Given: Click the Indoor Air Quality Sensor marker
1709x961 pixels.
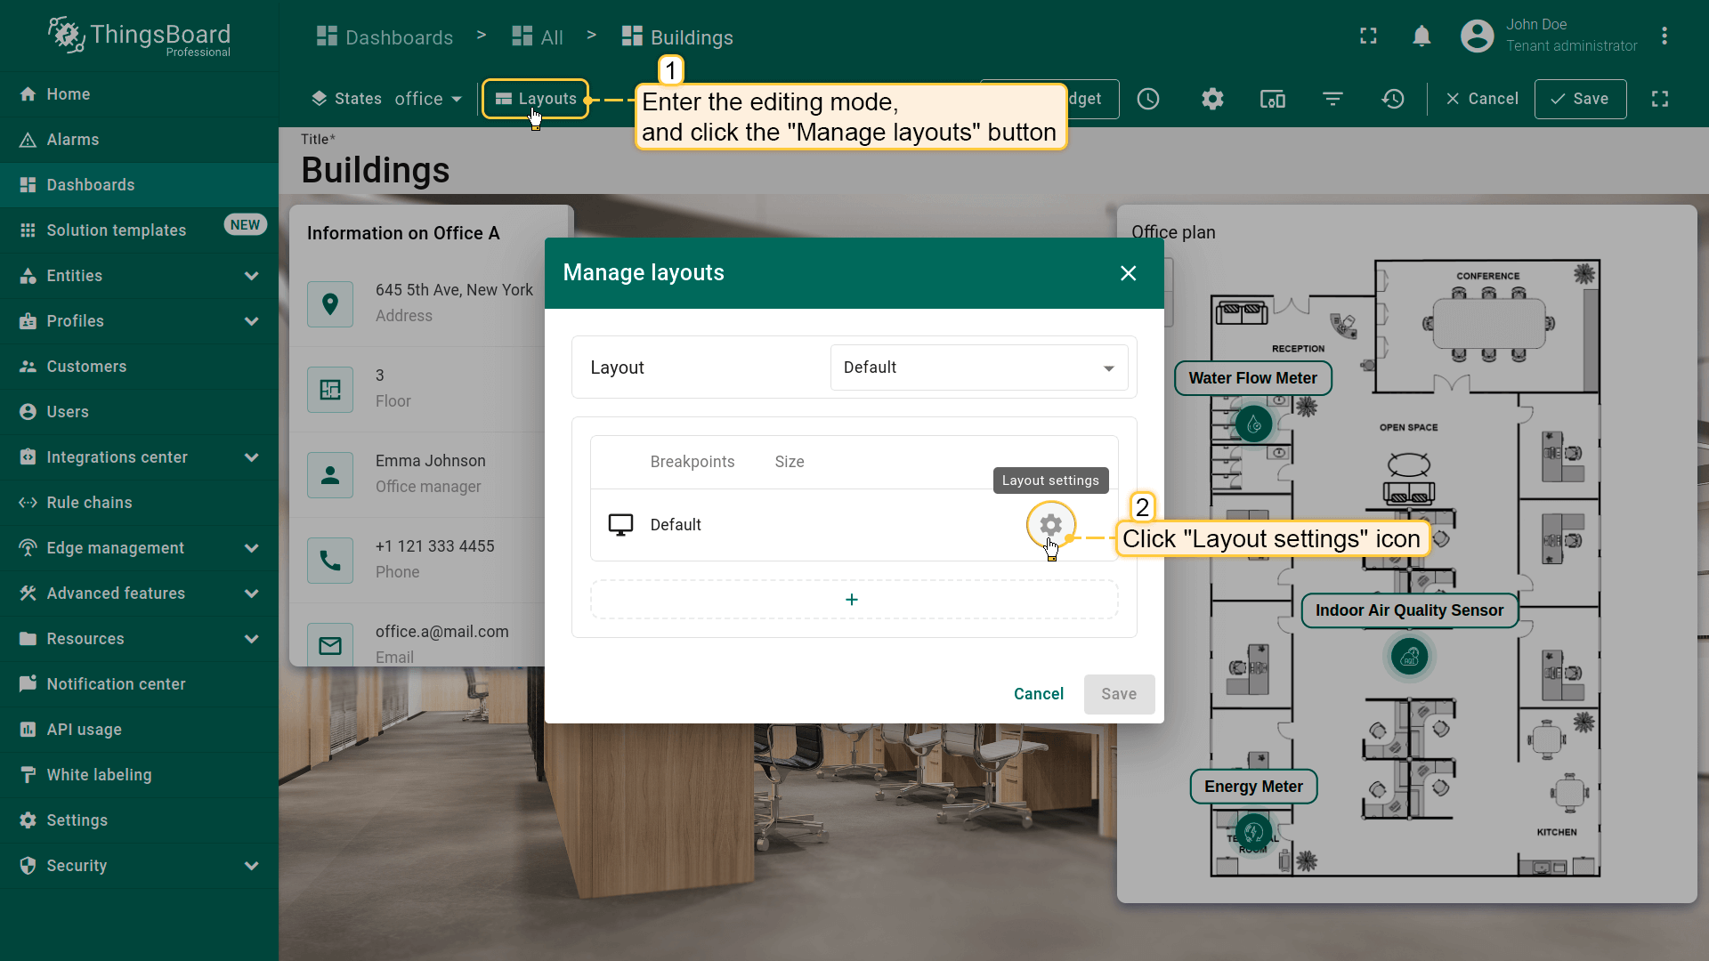Looking at the screenshot, I should point(1409,658).
